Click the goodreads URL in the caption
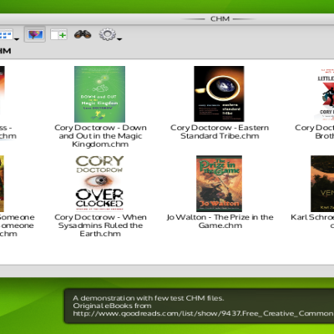 [203, 313]
